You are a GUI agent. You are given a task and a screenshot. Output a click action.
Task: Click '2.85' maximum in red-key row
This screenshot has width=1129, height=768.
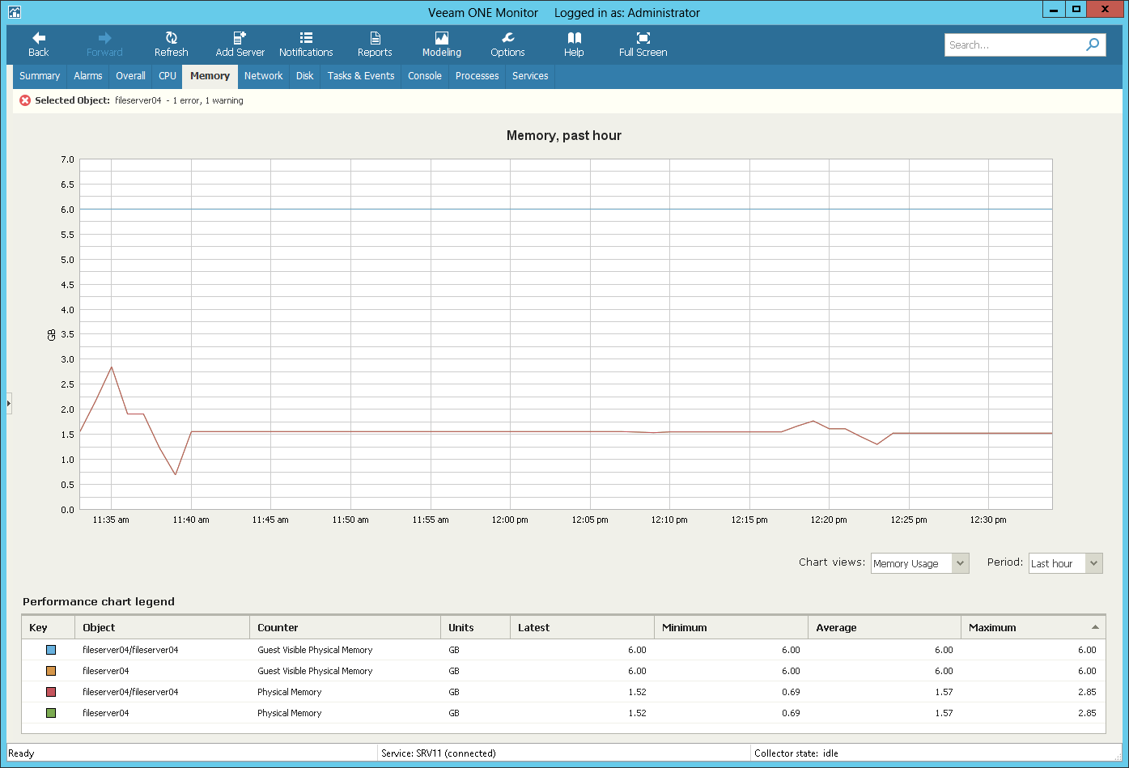1087,692
